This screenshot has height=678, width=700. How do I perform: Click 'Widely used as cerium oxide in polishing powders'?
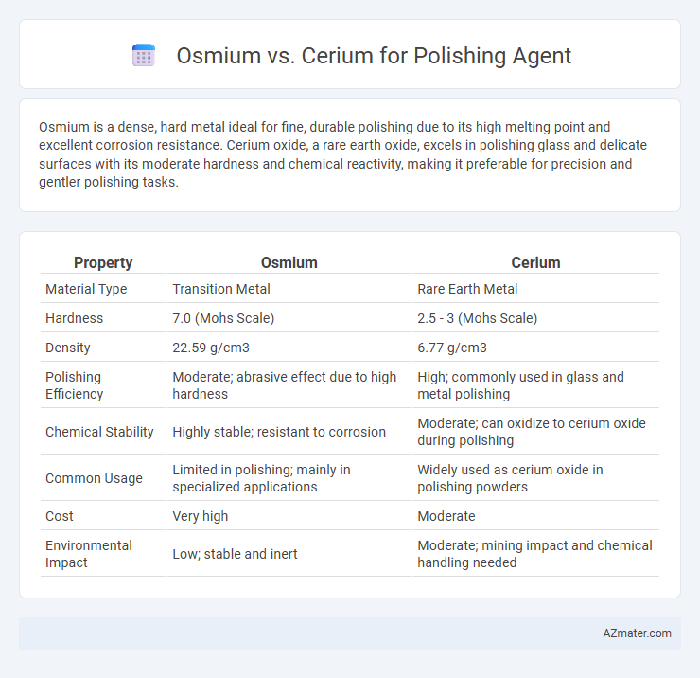click(x=510, y=478)
